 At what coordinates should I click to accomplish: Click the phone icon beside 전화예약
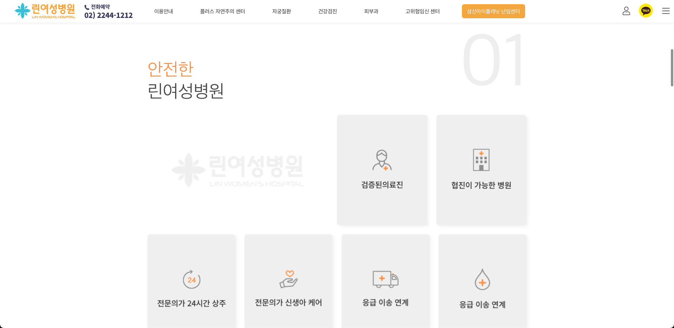click(x=87, y=7)
